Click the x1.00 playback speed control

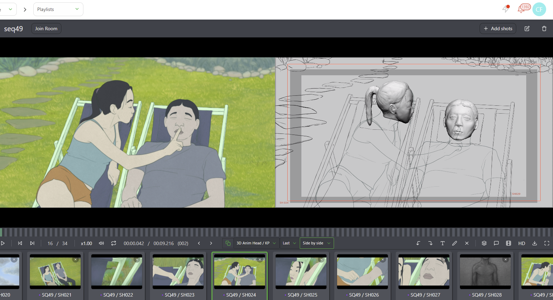(87, 243)
